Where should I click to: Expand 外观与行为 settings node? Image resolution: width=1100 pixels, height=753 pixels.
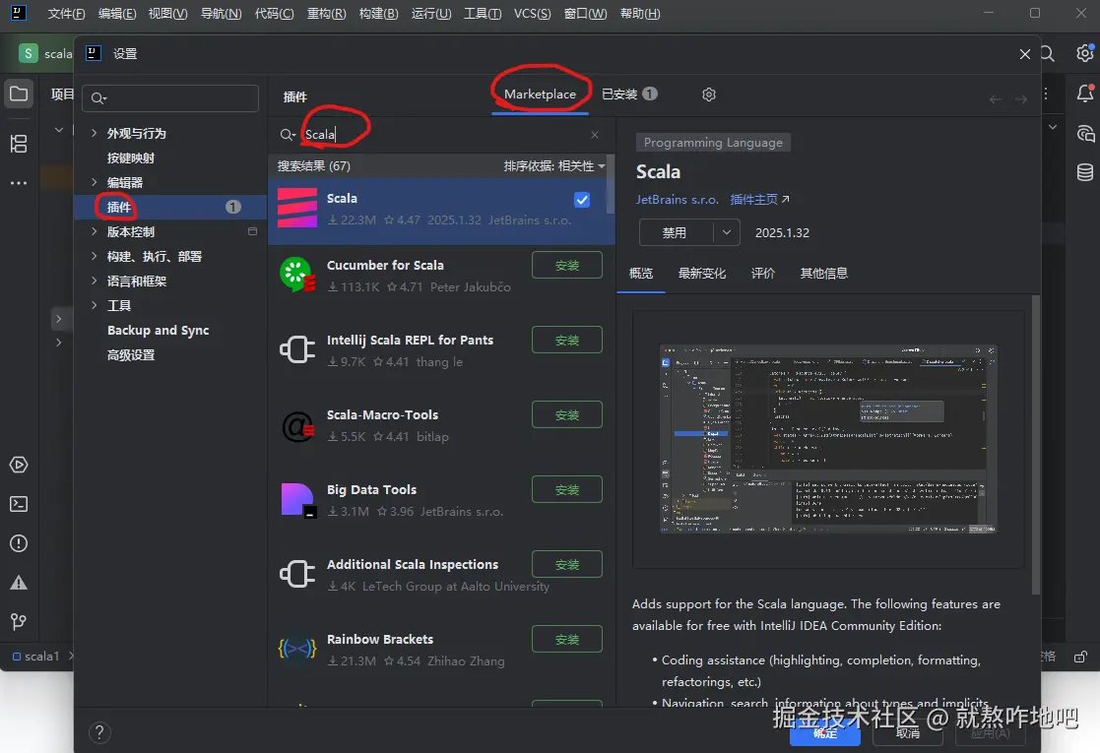pyautogui.click(x=94, y=133)
